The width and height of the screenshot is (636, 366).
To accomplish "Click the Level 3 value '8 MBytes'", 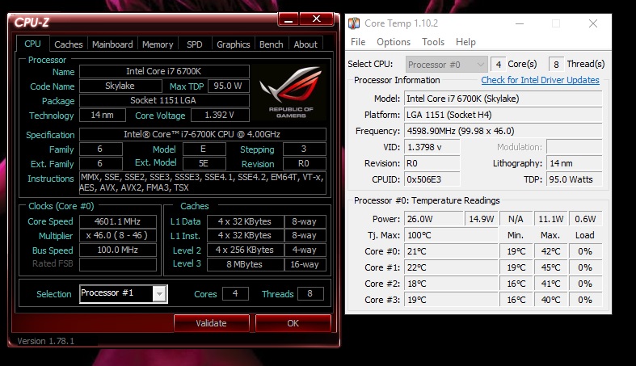I will [245, 264].
